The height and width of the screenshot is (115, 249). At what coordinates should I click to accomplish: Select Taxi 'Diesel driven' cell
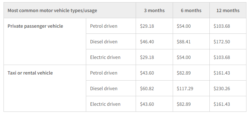[x=111, y=88]
